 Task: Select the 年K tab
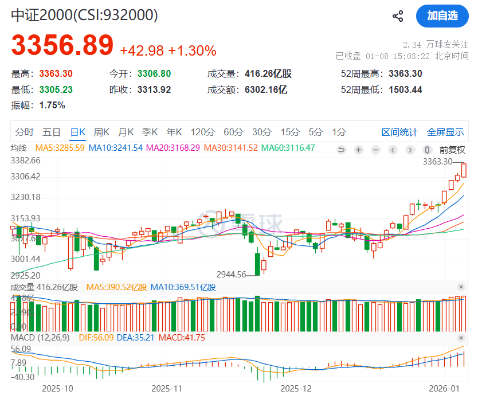click(x=174, y=132)
